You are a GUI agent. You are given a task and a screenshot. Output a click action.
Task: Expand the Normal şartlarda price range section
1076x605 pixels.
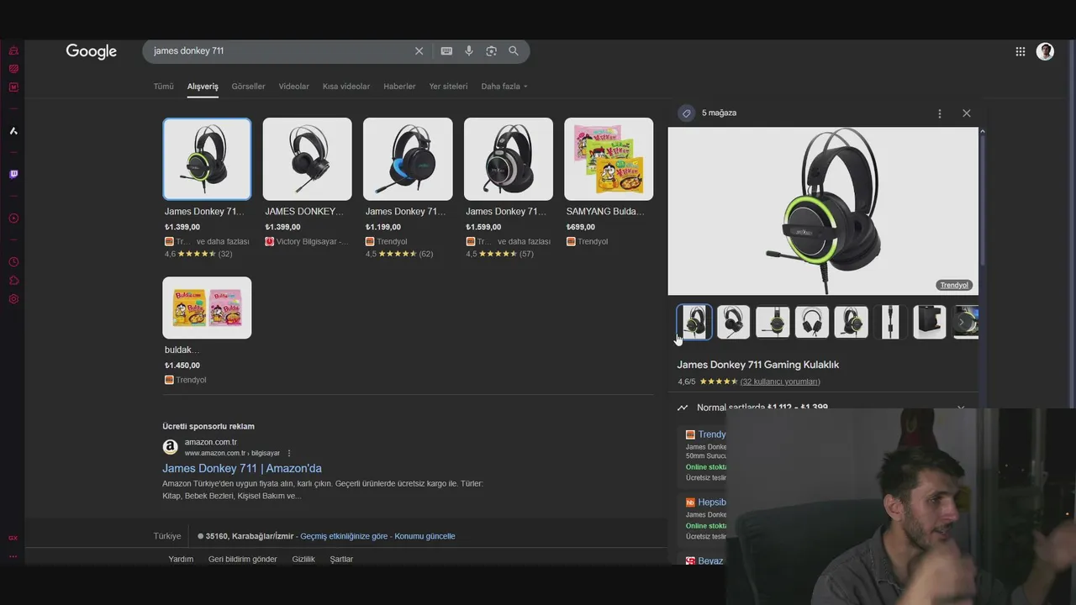961,408
